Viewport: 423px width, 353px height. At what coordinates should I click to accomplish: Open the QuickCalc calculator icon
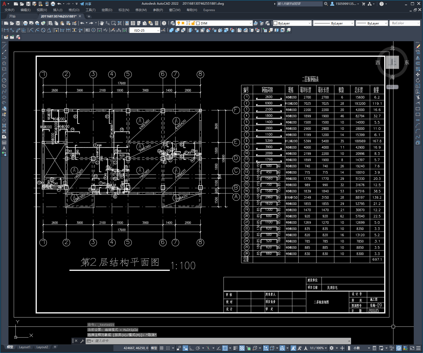pyautogui.click(x=157, y=23)
